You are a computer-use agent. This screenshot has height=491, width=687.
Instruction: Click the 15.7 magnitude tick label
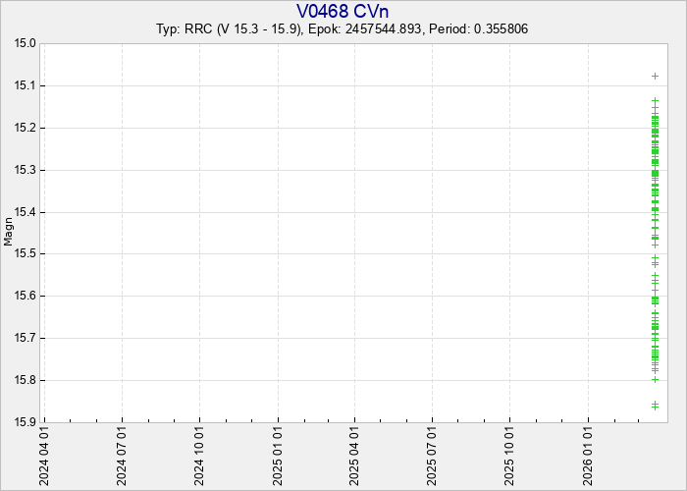pyautogui.click(x=26, y=339)
